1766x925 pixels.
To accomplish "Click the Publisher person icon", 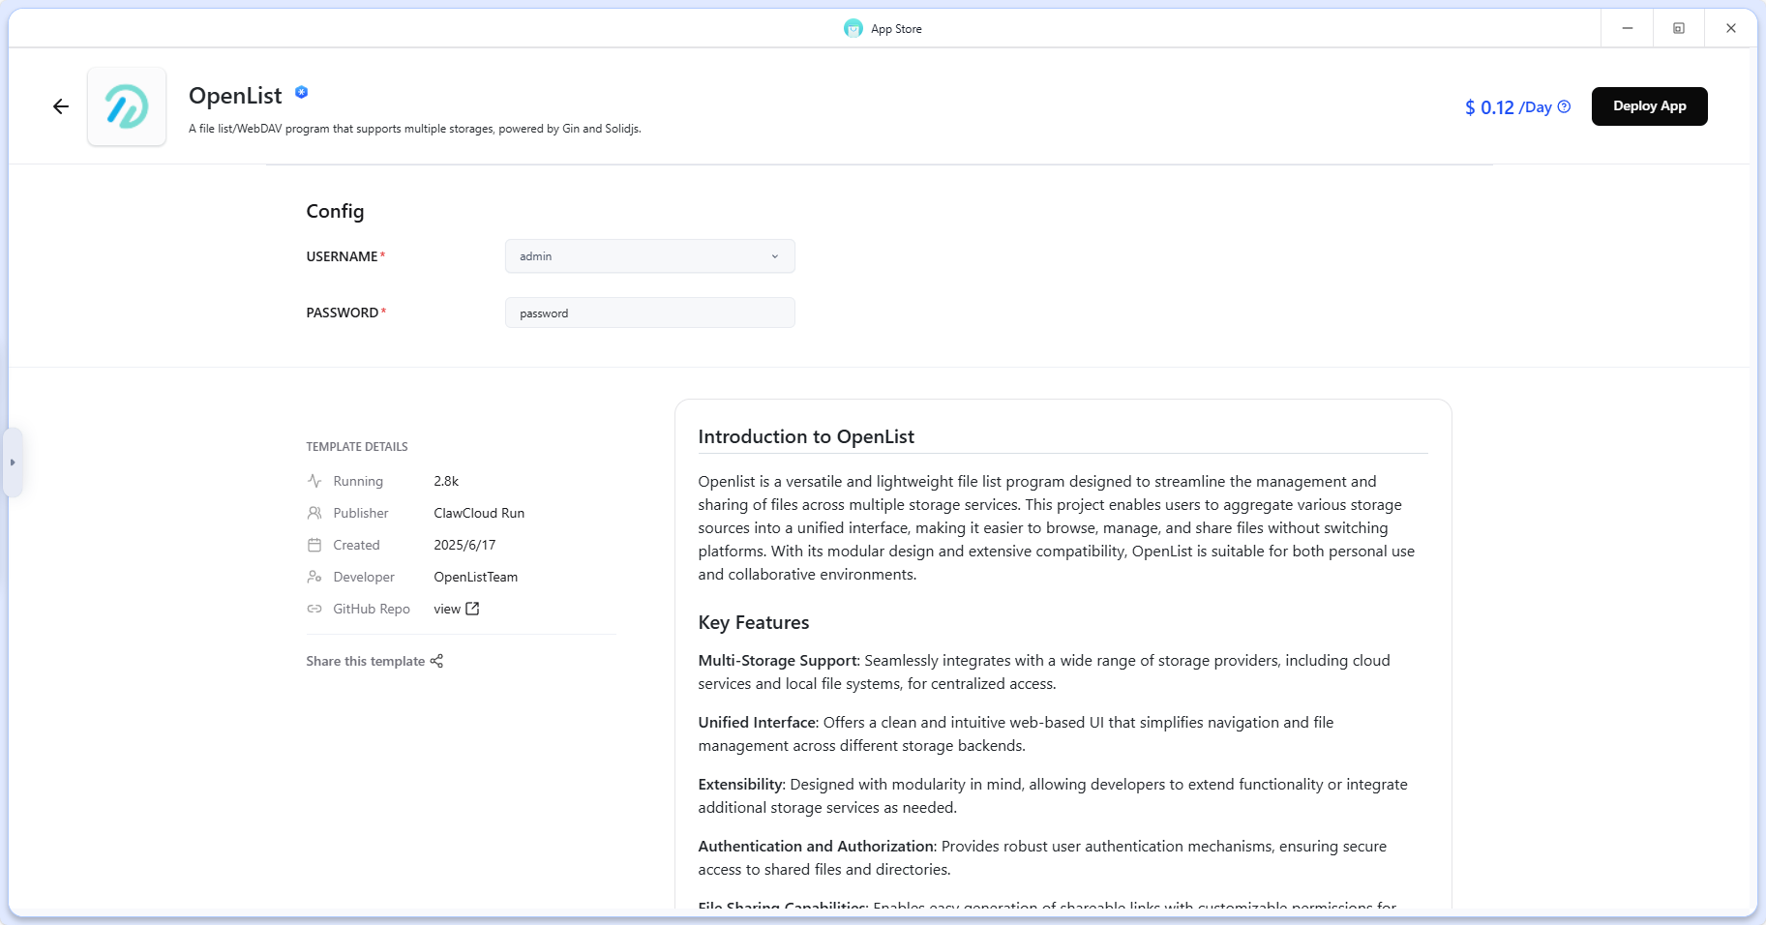I will pos(314,513).
